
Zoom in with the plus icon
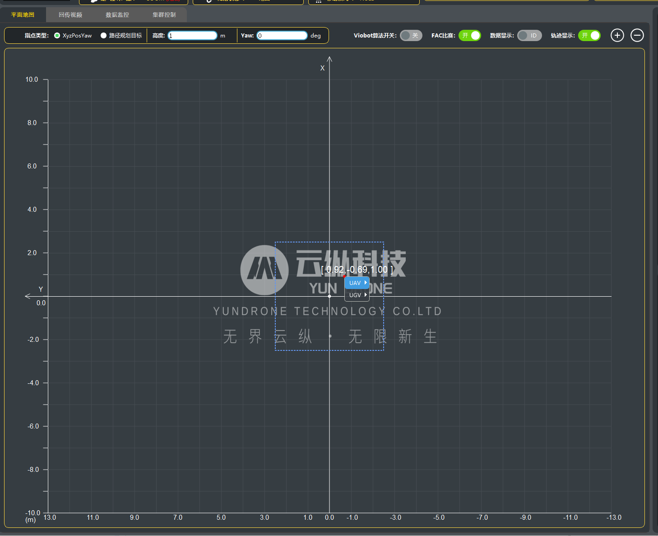[x=617, y=35]
